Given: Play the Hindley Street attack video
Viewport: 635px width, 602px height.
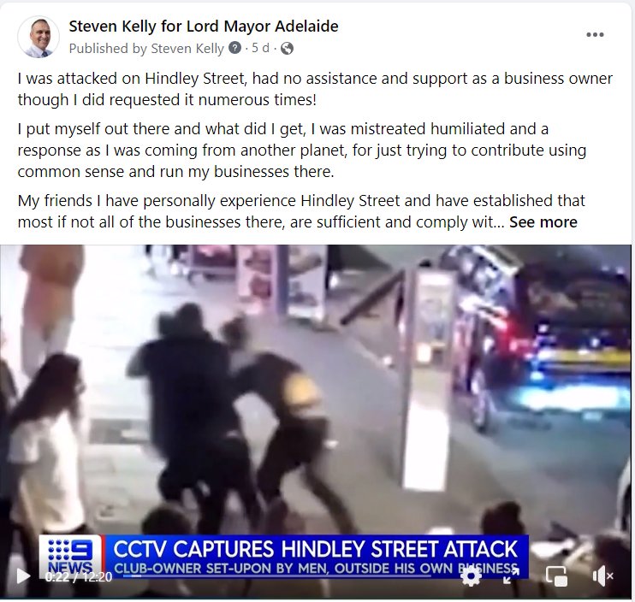Looking at the screenshot, I should click(23, 575).
